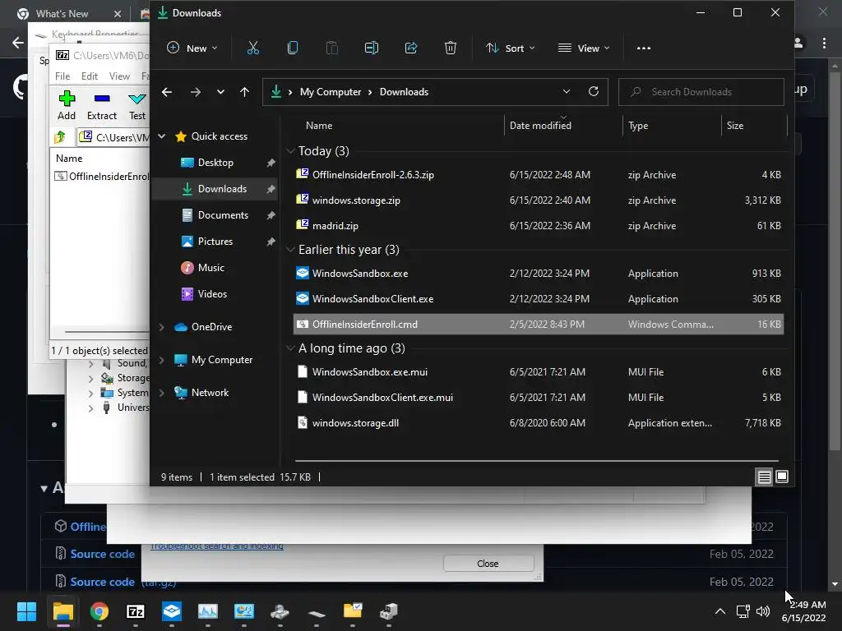Screen dimensions: 842x631
Task: Go back with Explorer back arrow
Action: tap(167, 92)
